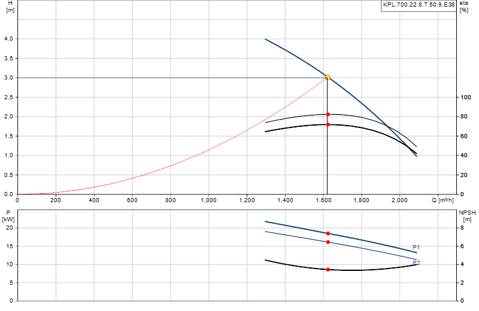Click the 20 value on the power axis

click(10, 228)
